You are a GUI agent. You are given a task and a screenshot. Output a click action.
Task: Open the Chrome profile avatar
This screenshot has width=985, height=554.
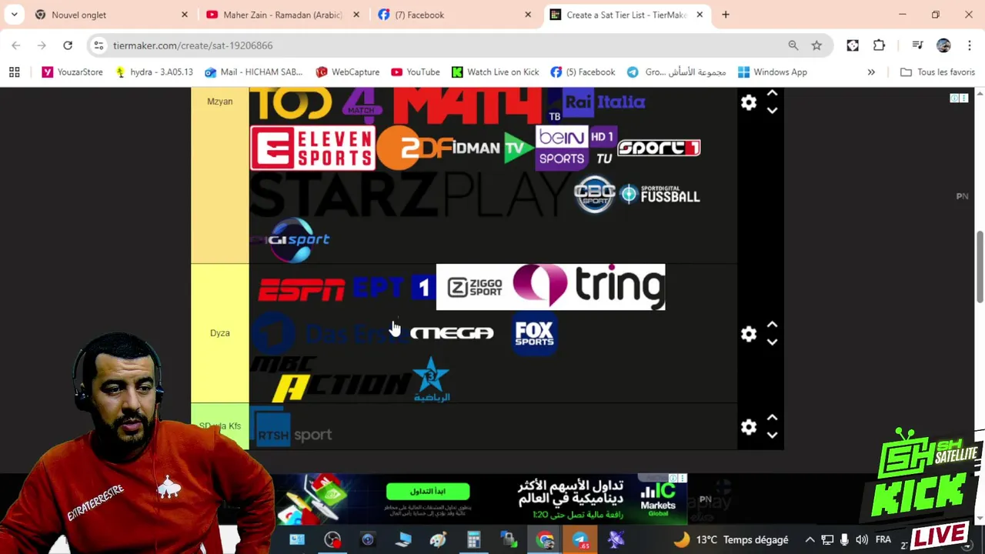click(x=943, y=45)
